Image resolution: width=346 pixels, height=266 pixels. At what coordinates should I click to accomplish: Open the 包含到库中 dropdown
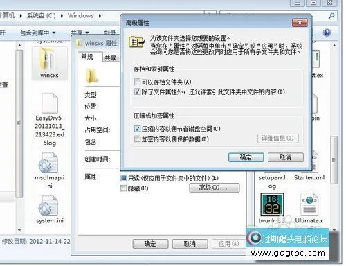(37, 33)
